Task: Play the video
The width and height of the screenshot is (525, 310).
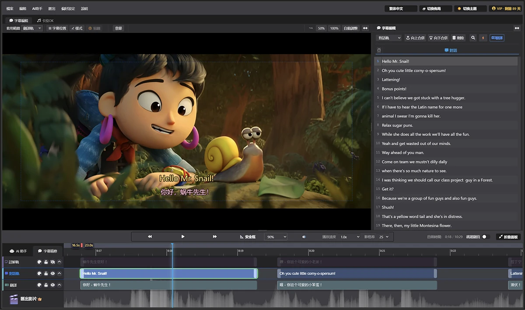Action: [x=183, y=237]
